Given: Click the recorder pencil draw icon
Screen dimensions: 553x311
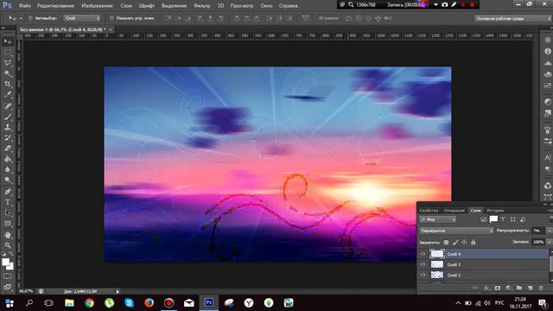Looking at the screenshot, I should click(x=454, y=4).
